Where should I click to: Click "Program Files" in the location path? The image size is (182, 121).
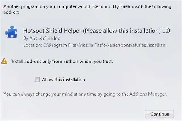click(63, 45)
